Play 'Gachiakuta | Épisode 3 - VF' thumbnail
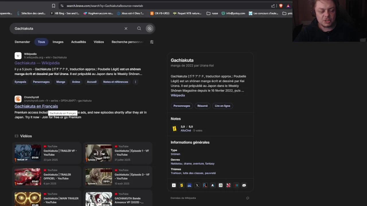367x206 pixels. (x=99, y=177)
